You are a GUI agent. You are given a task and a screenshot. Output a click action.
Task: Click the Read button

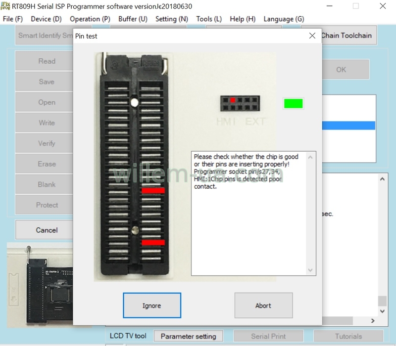point(44,61)
